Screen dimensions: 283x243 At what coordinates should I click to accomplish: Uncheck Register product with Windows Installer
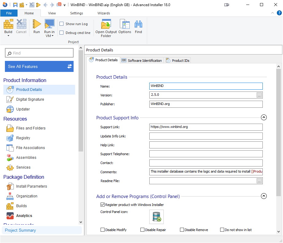pyautogui.click(x=102, y=205)
